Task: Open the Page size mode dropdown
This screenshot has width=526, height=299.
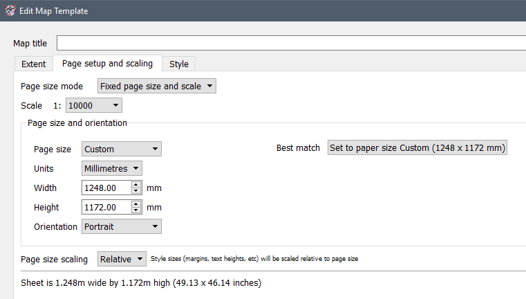Action: pos(156,87)
